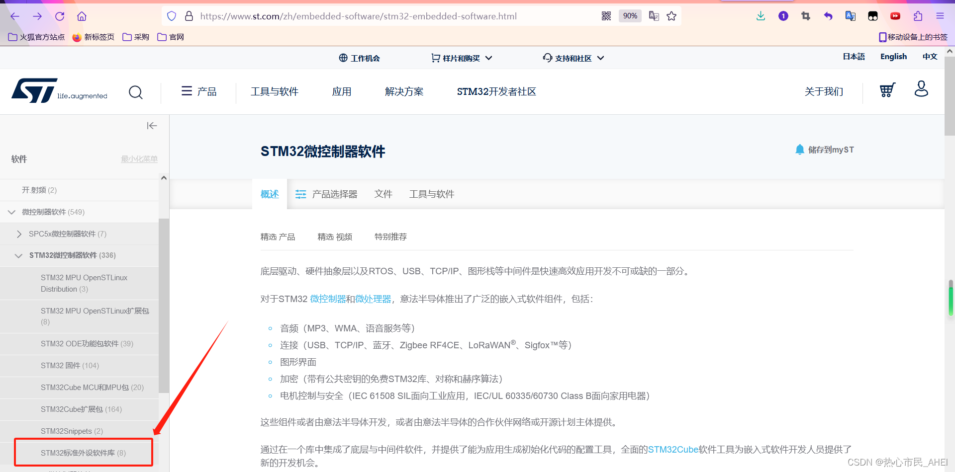Open site search with magnifier icon
Viewport: 955px width, 472px height.
click(136, 92)
